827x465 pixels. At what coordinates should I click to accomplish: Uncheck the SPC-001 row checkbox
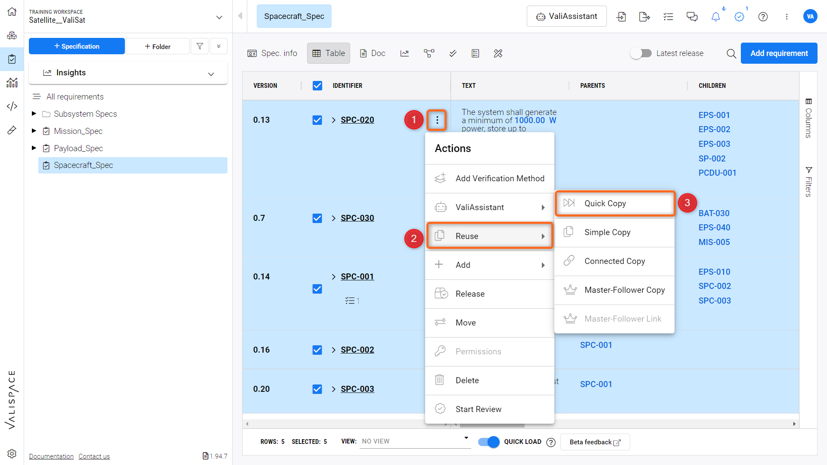[x=317, y=289]
